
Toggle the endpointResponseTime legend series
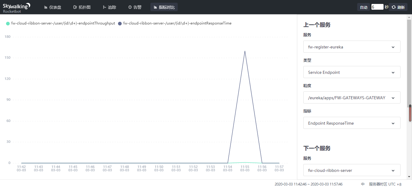[175, 23]
